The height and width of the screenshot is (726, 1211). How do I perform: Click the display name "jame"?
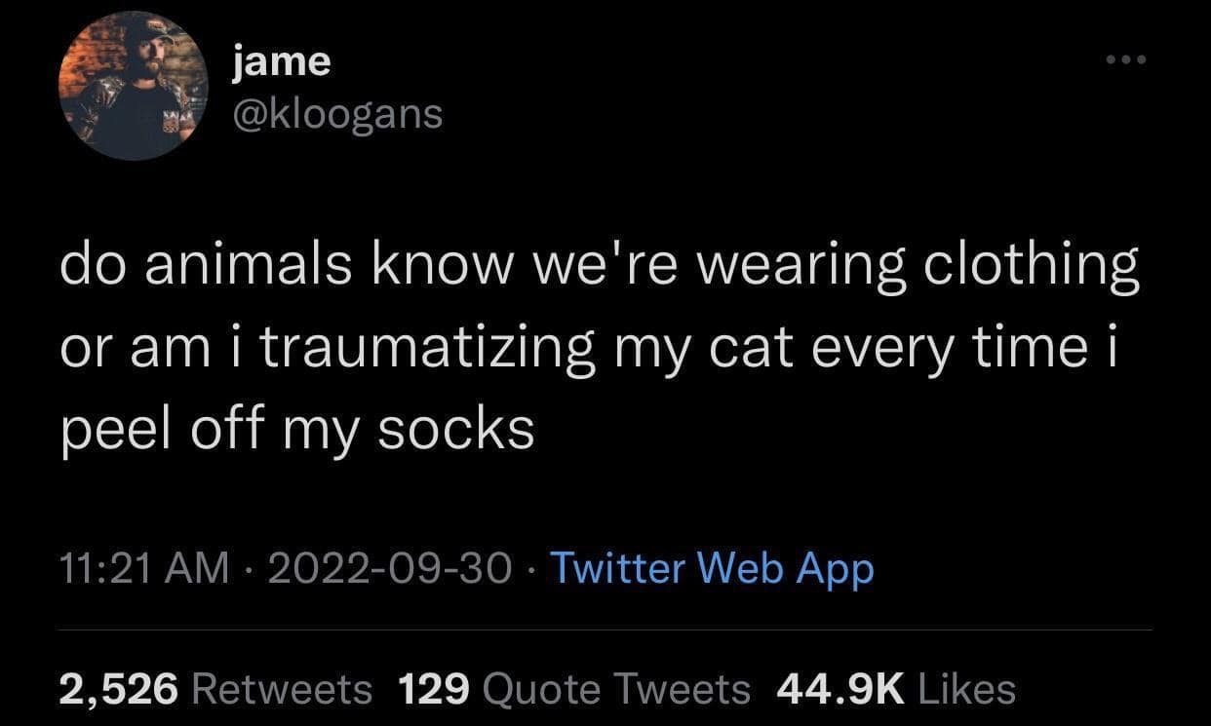tap(280, 60)
